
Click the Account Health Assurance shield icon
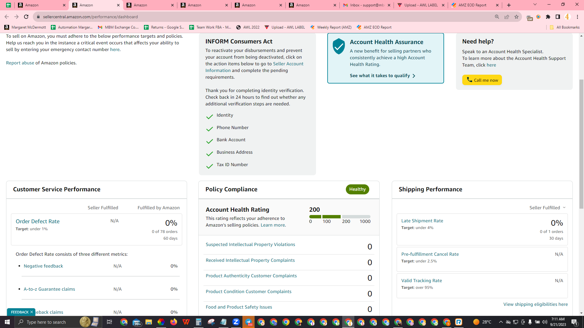click(x=339, y=46)
